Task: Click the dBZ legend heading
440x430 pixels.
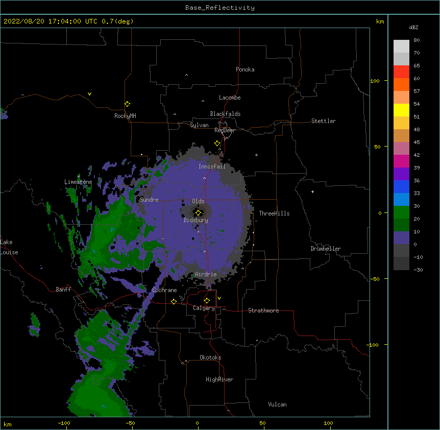Action: (x=413, y=27)
